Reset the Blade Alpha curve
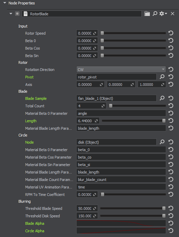This screenshot has width=179, height=237. click(x=171, y=223)
